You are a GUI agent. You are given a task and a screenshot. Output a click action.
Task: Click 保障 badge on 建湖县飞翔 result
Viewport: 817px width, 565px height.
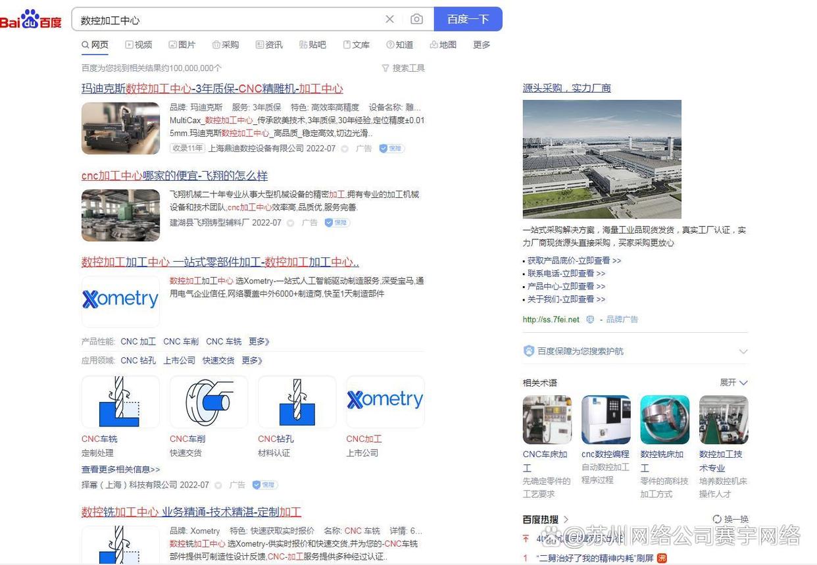coord(337,222)
